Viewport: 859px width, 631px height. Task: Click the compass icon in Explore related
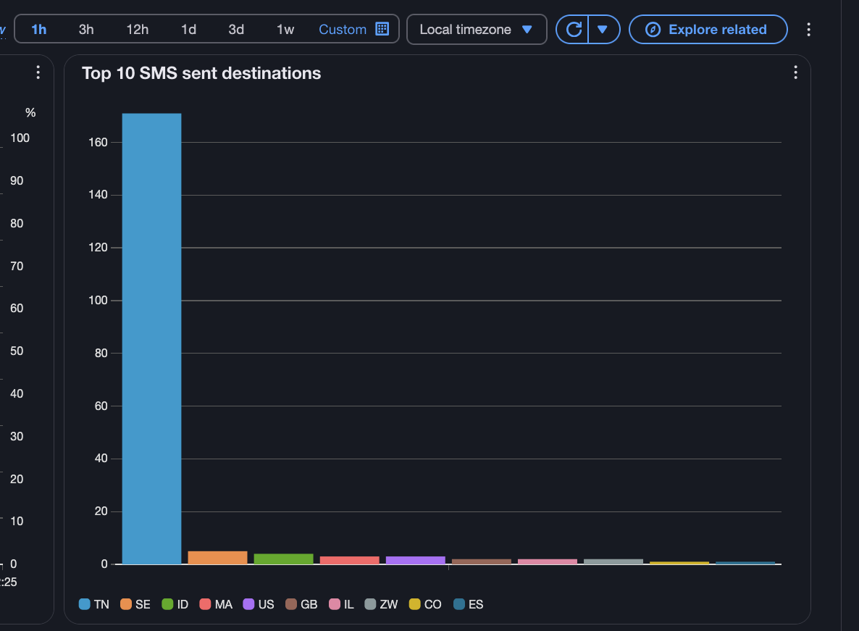[653, 30]
